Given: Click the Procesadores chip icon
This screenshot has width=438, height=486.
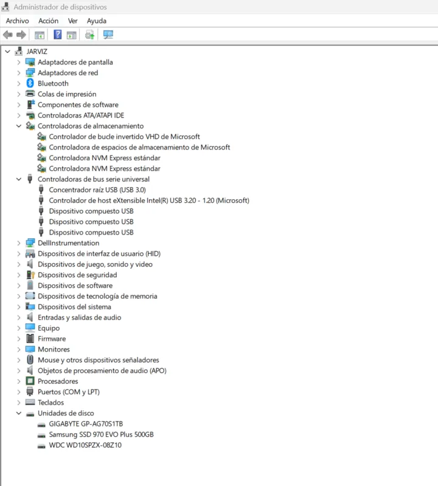Looking at the screenshot, I should coord(30,381).
